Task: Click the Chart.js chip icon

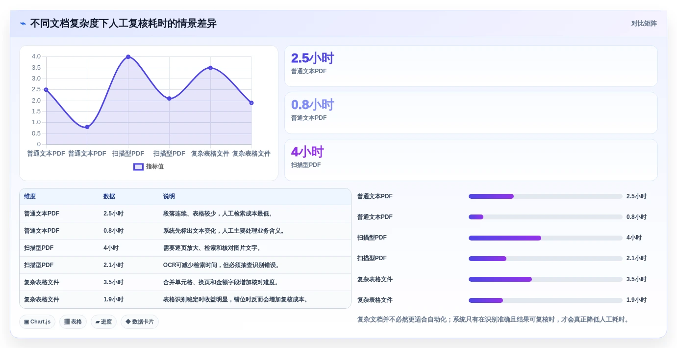Action: point(26,322)
